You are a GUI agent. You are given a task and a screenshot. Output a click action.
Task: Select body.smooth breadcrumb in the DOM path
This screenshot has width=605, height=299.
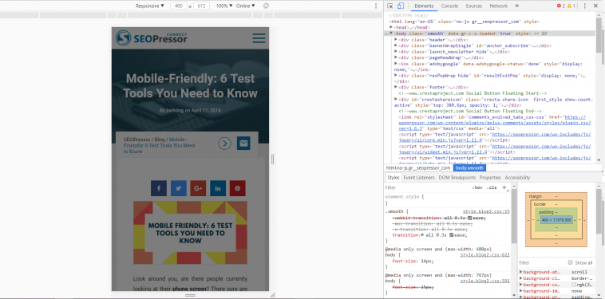tap(469, 168)
